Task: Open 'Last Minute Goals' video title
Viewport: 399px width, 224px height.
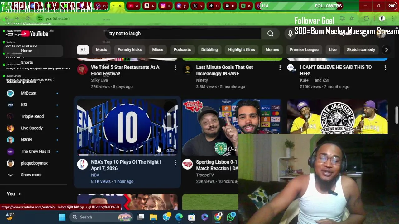Action: [x=224, y=71]
